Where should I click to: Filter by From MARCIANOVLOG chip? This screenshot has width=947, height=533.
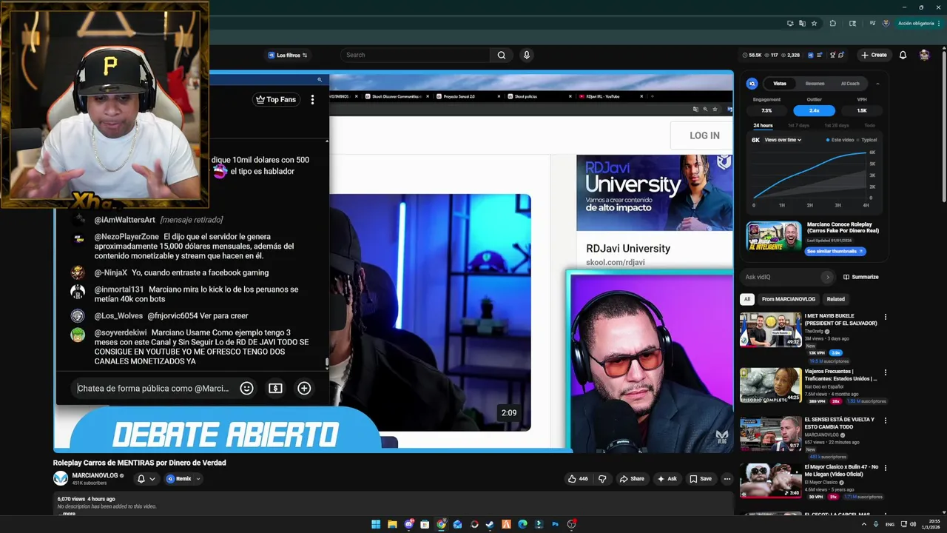click(789, 299)
